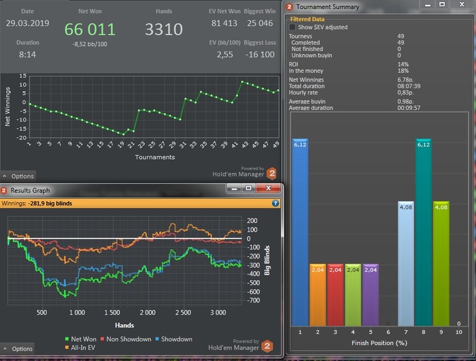This screenshot has width=476, height=361.
Task: Click the Results Graph window title icon
Action: [4, 190]
